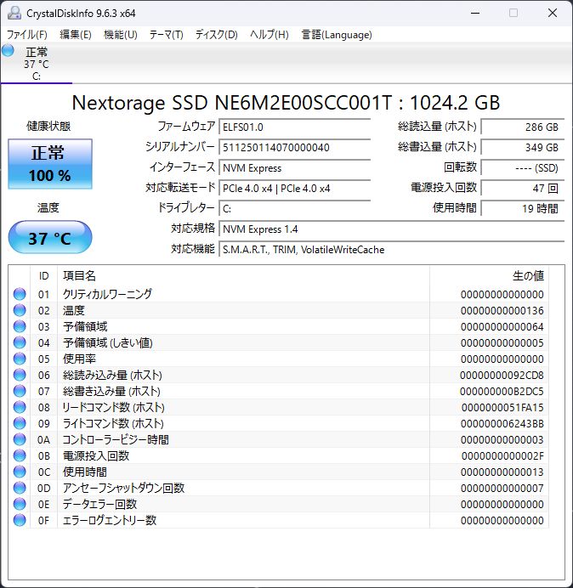Image resolution: width=573 pixels, height=588 pixels.
Task: Click the シリアルナンバー value field
Action: (x=294, y=147)
